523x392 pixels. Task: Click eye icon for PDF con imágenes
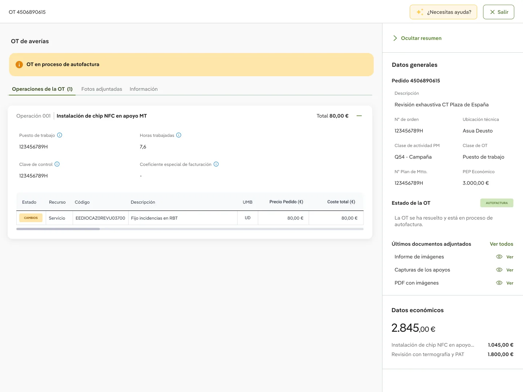click(x=499, y=283)
